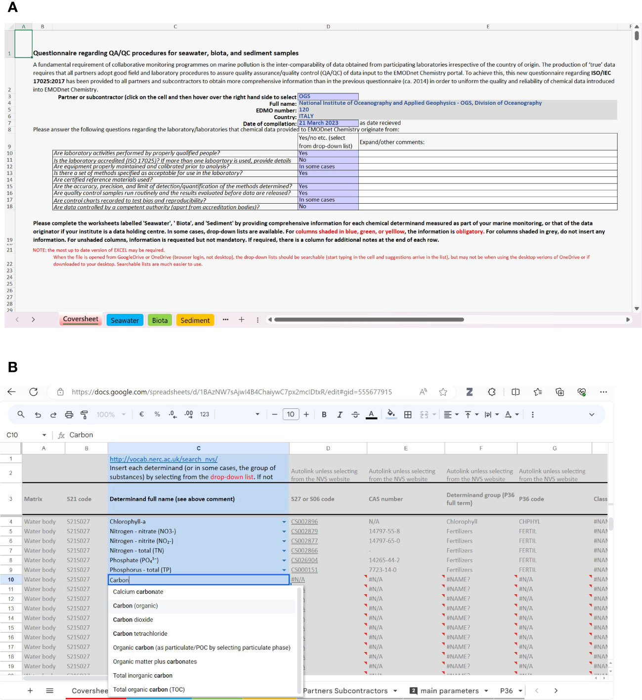Screen dimensions: 642x700
Task: Open the CS002896 code link
Action: coord(304,522)
